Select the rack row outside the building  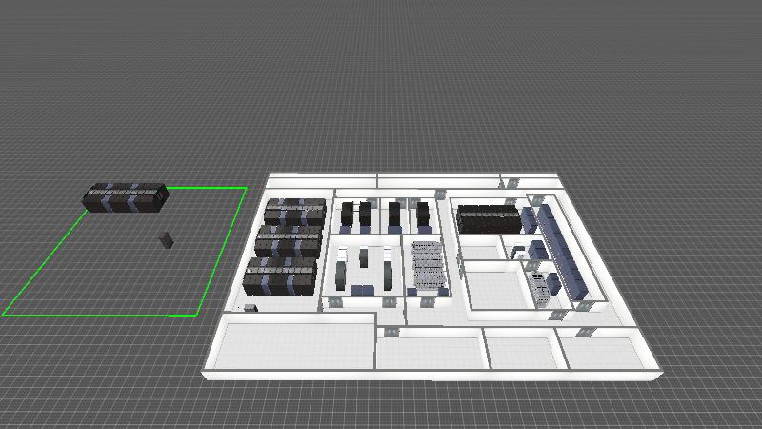[125, 197]
